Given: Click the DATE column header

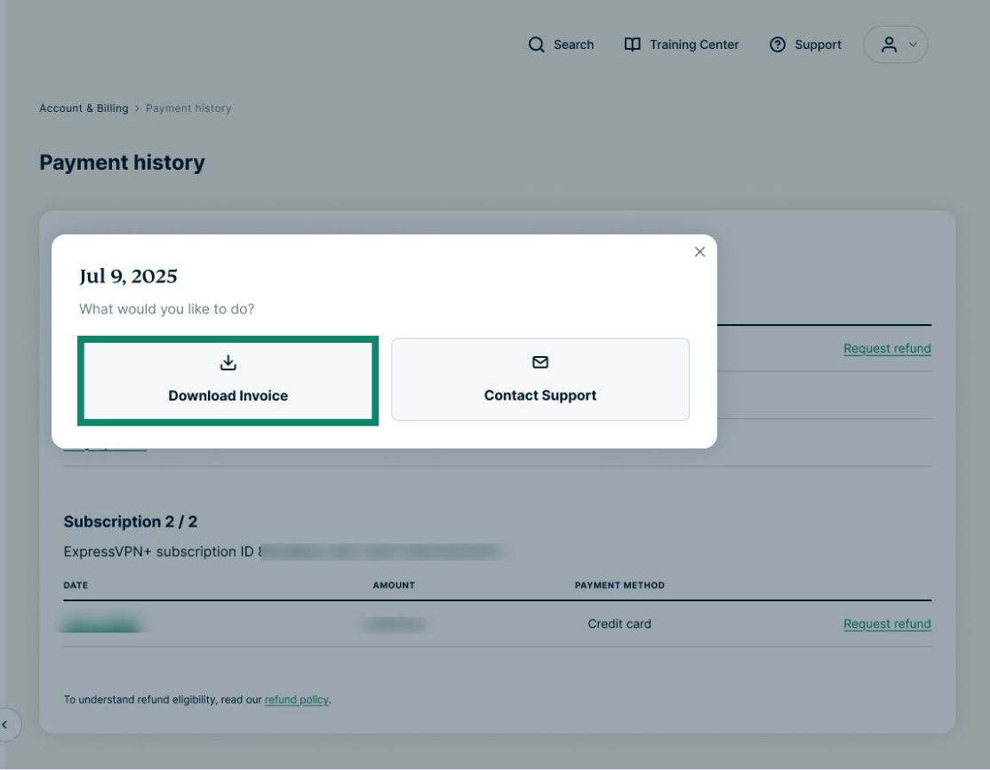Looking at the screenshot, I should click(76, 585).
